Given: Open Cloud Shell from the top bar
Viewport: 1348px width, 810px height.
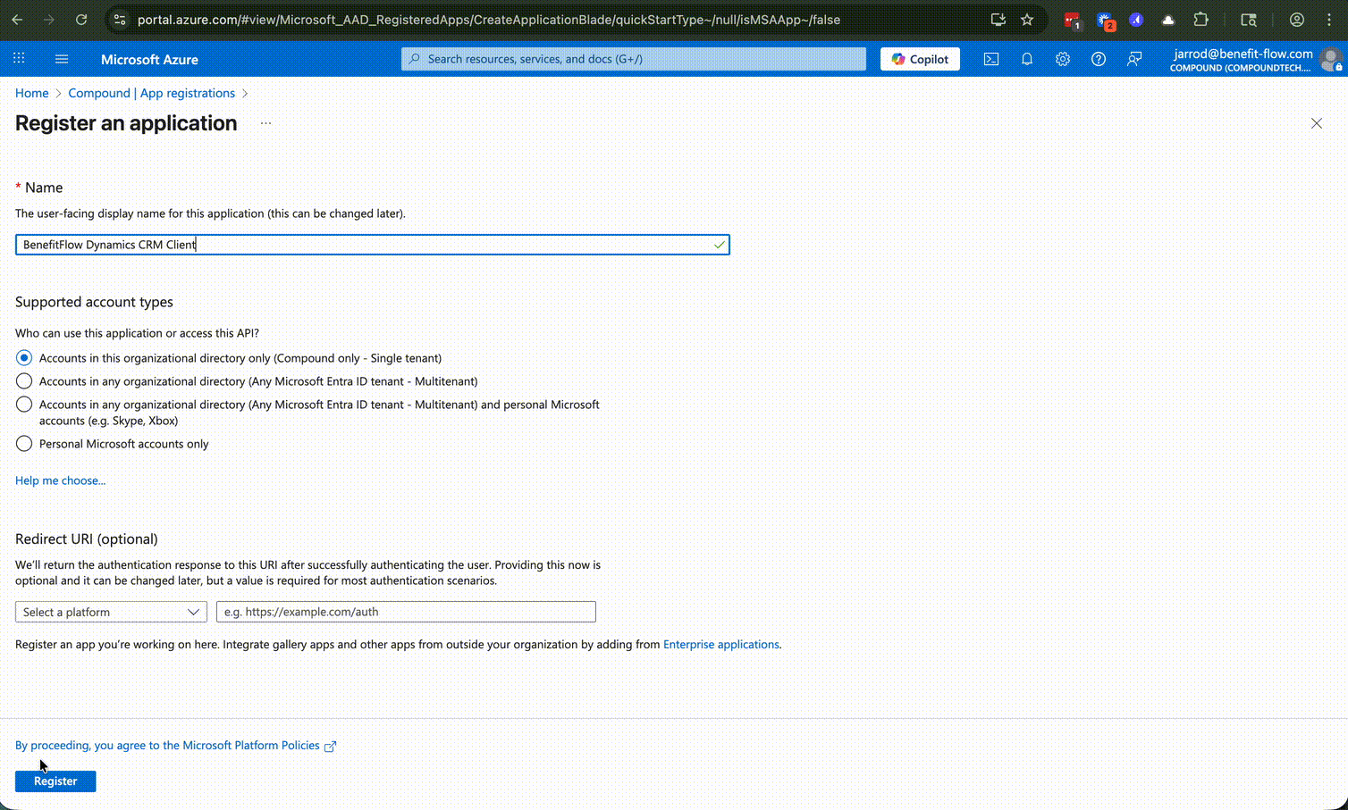Looking at the screenshot, I should coord(990,59).
